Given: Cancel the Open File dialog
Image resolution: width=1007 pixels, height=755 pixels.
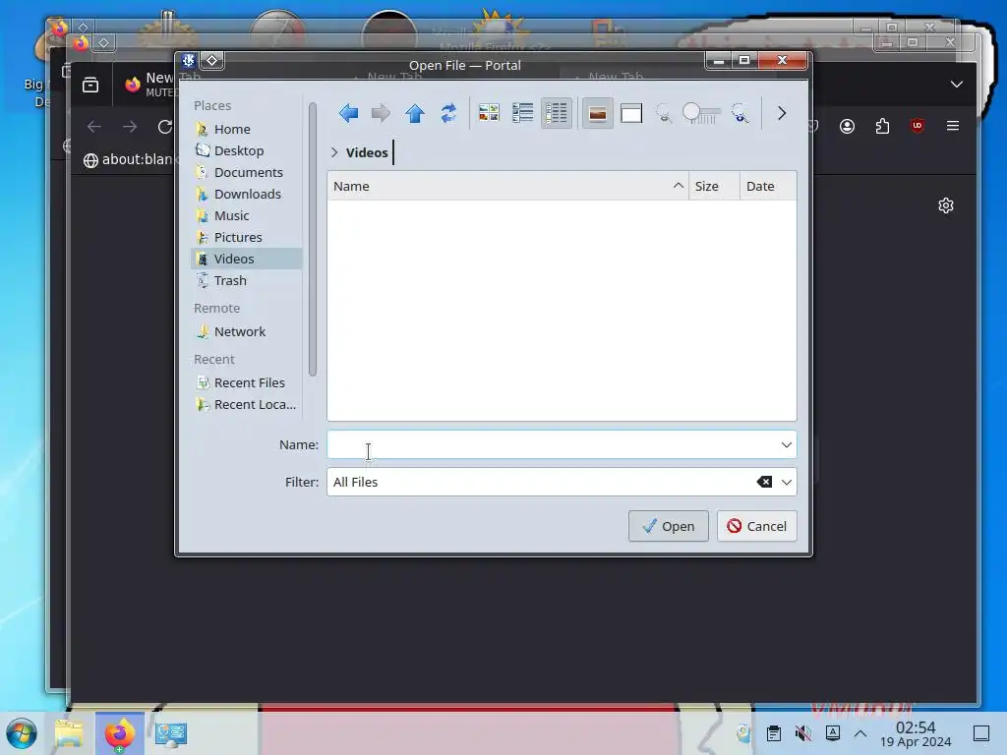Looking at the screenshot, I should [756, 527].
